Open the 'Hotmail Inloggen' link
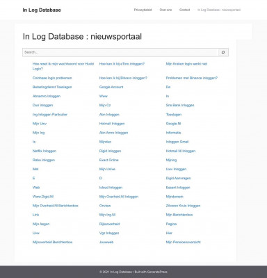 click(x=112, y=124)
